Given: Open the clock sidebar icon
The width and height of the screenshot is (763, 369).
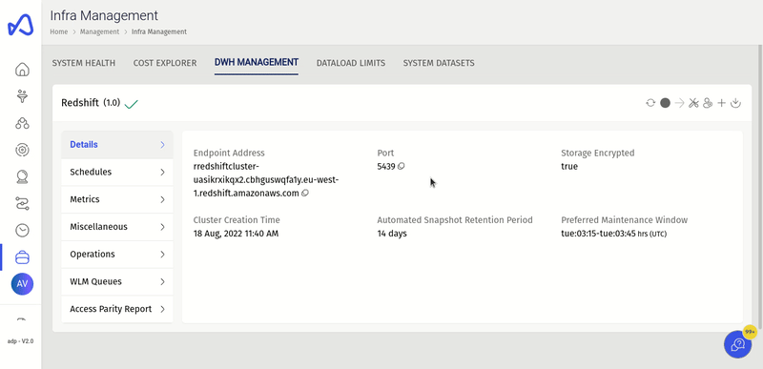Looking at the screenshot, I should 22,231.
